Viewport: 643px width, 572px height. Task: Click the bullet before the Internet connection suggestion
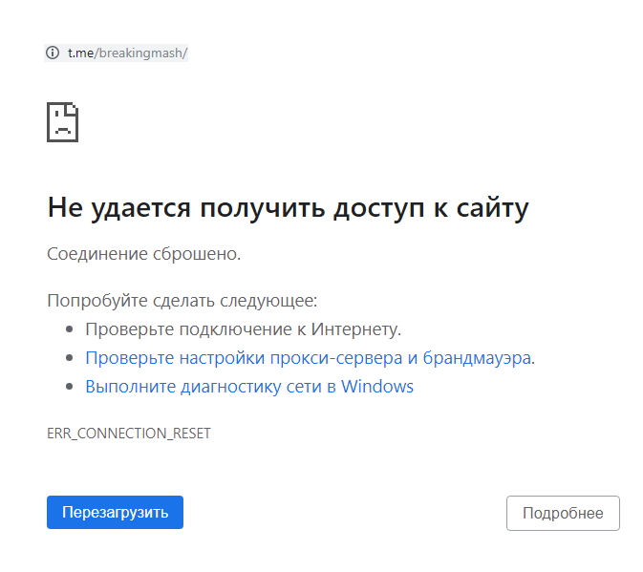pyautogui.click(x=70, y=330)
